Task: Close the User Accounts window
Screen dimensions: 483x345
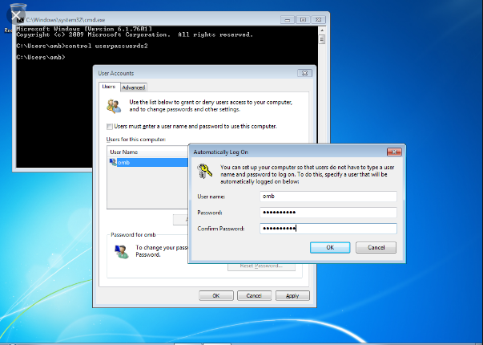Action: tap(304, 73)
